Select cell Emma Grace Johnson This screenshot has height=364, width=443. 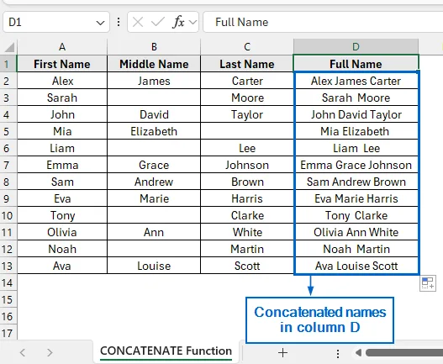click(356, 165)
